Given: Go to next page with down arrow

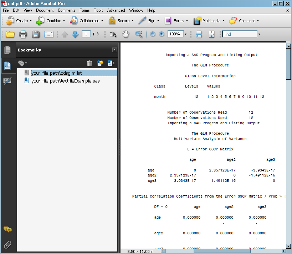Looking at the screenshot, I should (75, 34).
